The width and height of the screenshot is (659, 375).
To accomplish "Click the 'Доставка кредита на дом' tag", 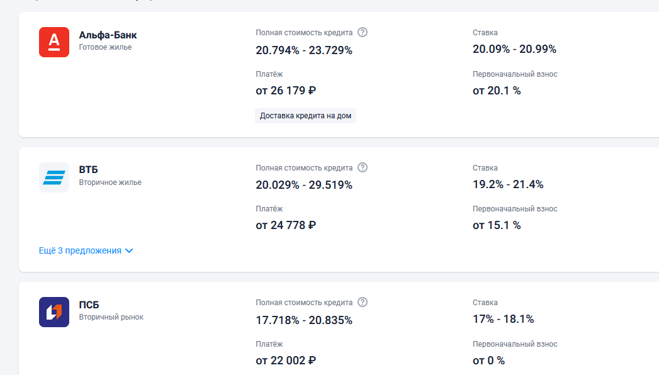I will point(305,116).
